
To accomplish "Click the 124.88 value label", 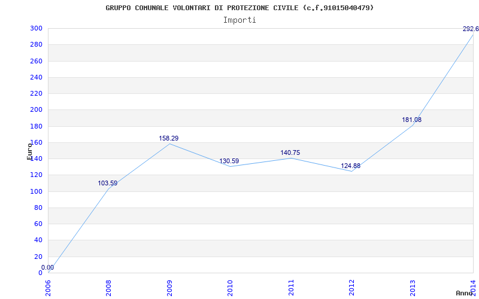I will click(351, 166).
